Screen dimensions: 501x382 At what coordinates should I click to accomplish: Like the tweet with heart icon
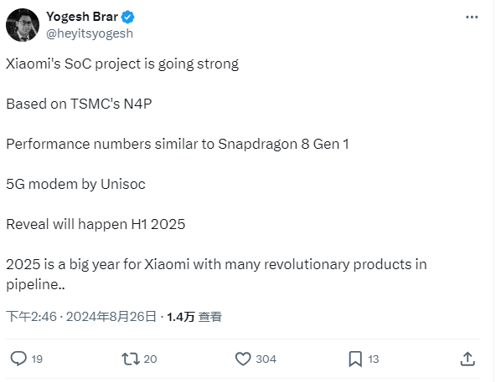tap(243, 359)
